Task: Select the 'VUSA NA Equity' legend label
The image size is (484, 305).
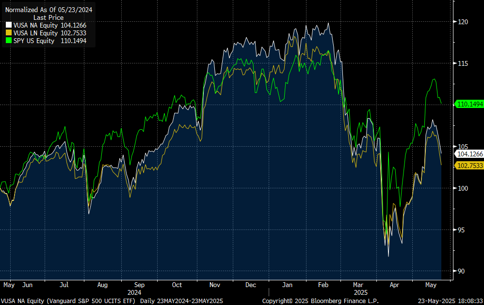Action: pos(35,25)
